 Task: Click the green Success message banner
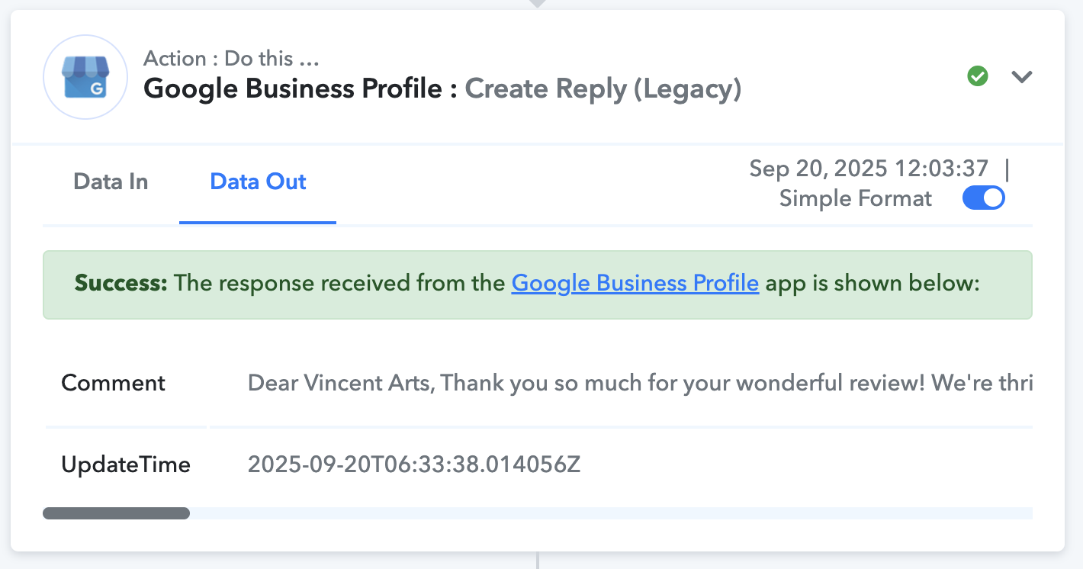537,284
